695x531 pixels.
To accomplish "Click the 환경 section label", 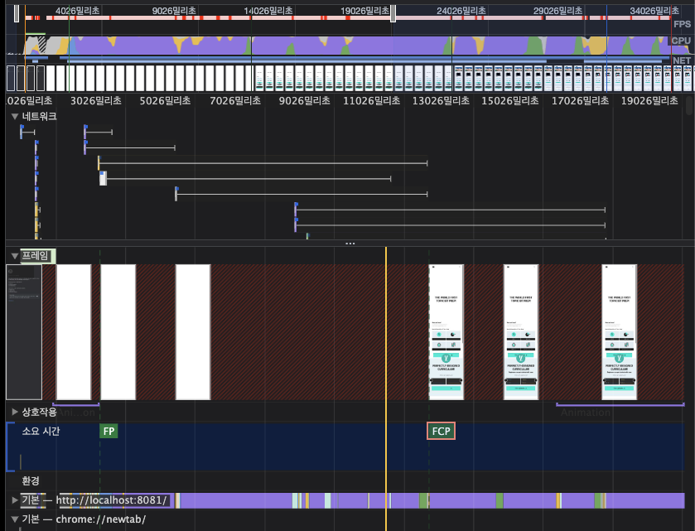I will [x=31, y=481].
